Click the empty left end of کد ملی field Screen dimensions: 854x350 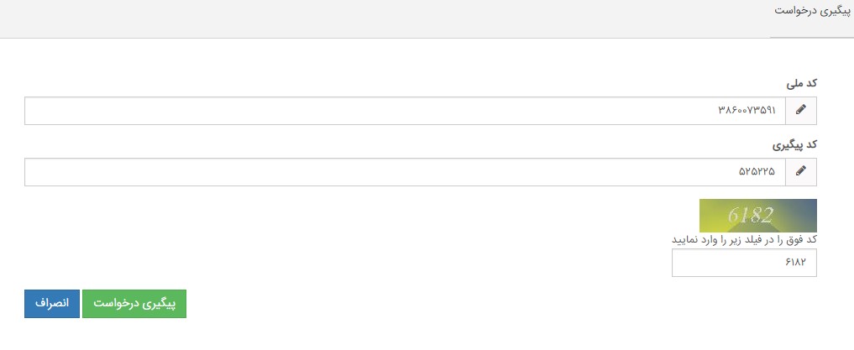click(67, 111)
